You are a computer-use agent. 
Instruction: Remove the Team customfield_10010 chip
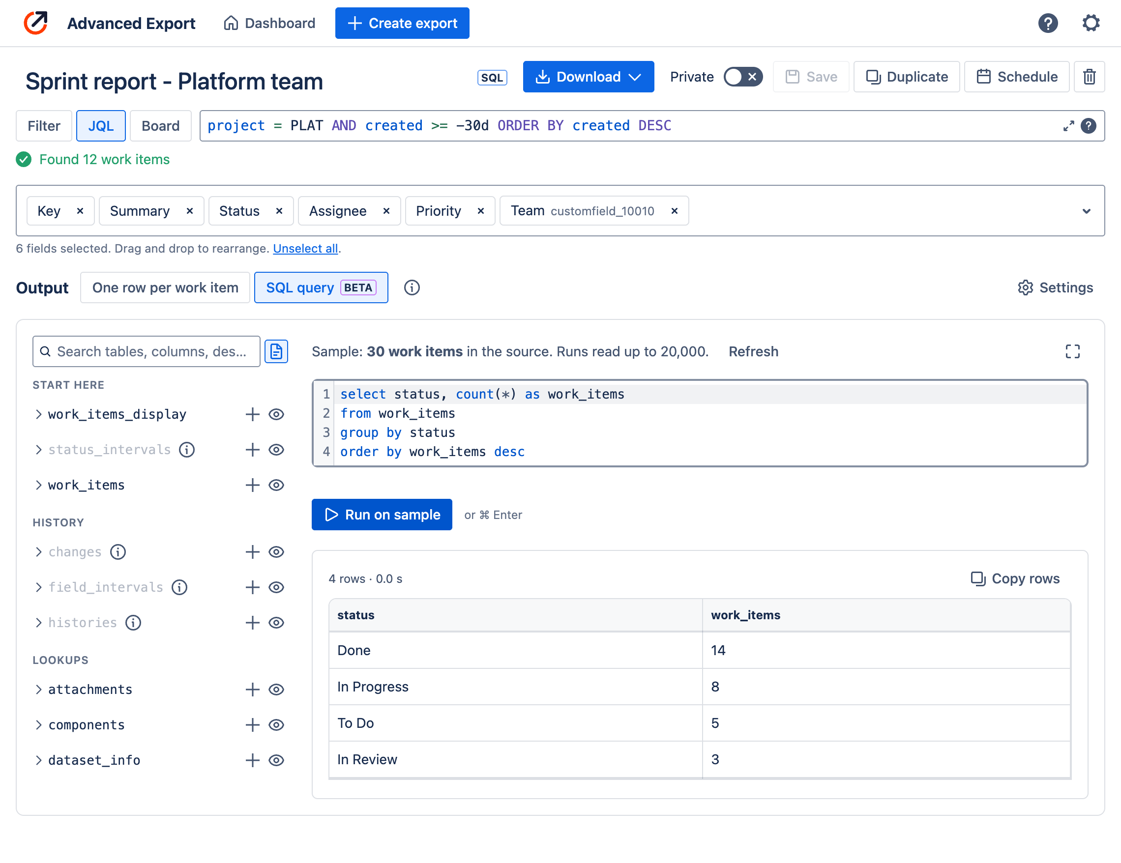pos(675,211)
